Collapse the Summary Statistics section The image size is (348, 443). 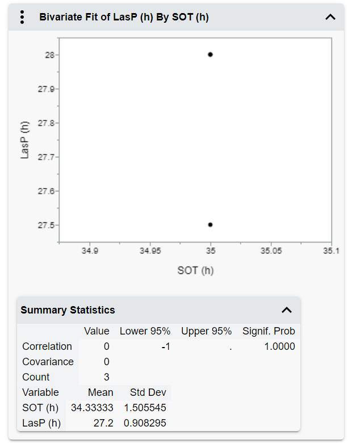tap(287, 310)
